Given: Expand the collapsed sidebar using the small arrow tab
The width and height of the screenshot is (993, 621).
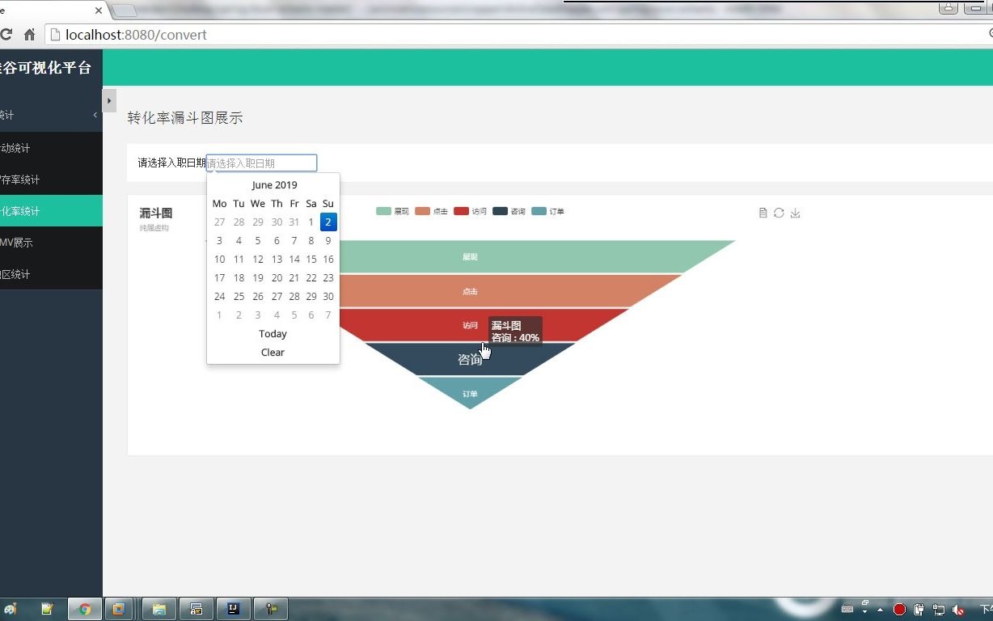Looking at the screenshot, I should pos(109,100).
